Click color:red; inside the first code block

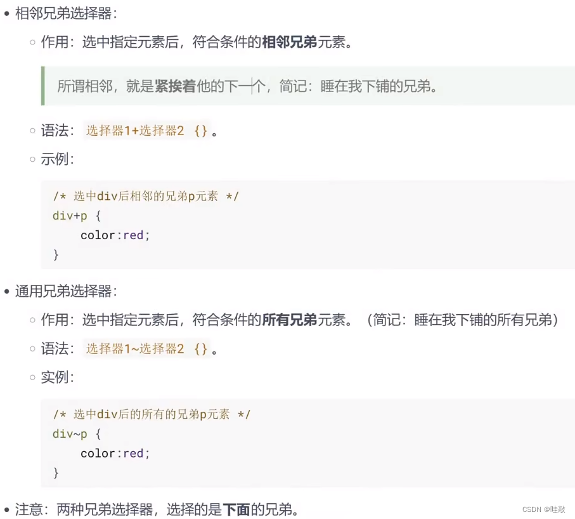[x=114, y=235]
